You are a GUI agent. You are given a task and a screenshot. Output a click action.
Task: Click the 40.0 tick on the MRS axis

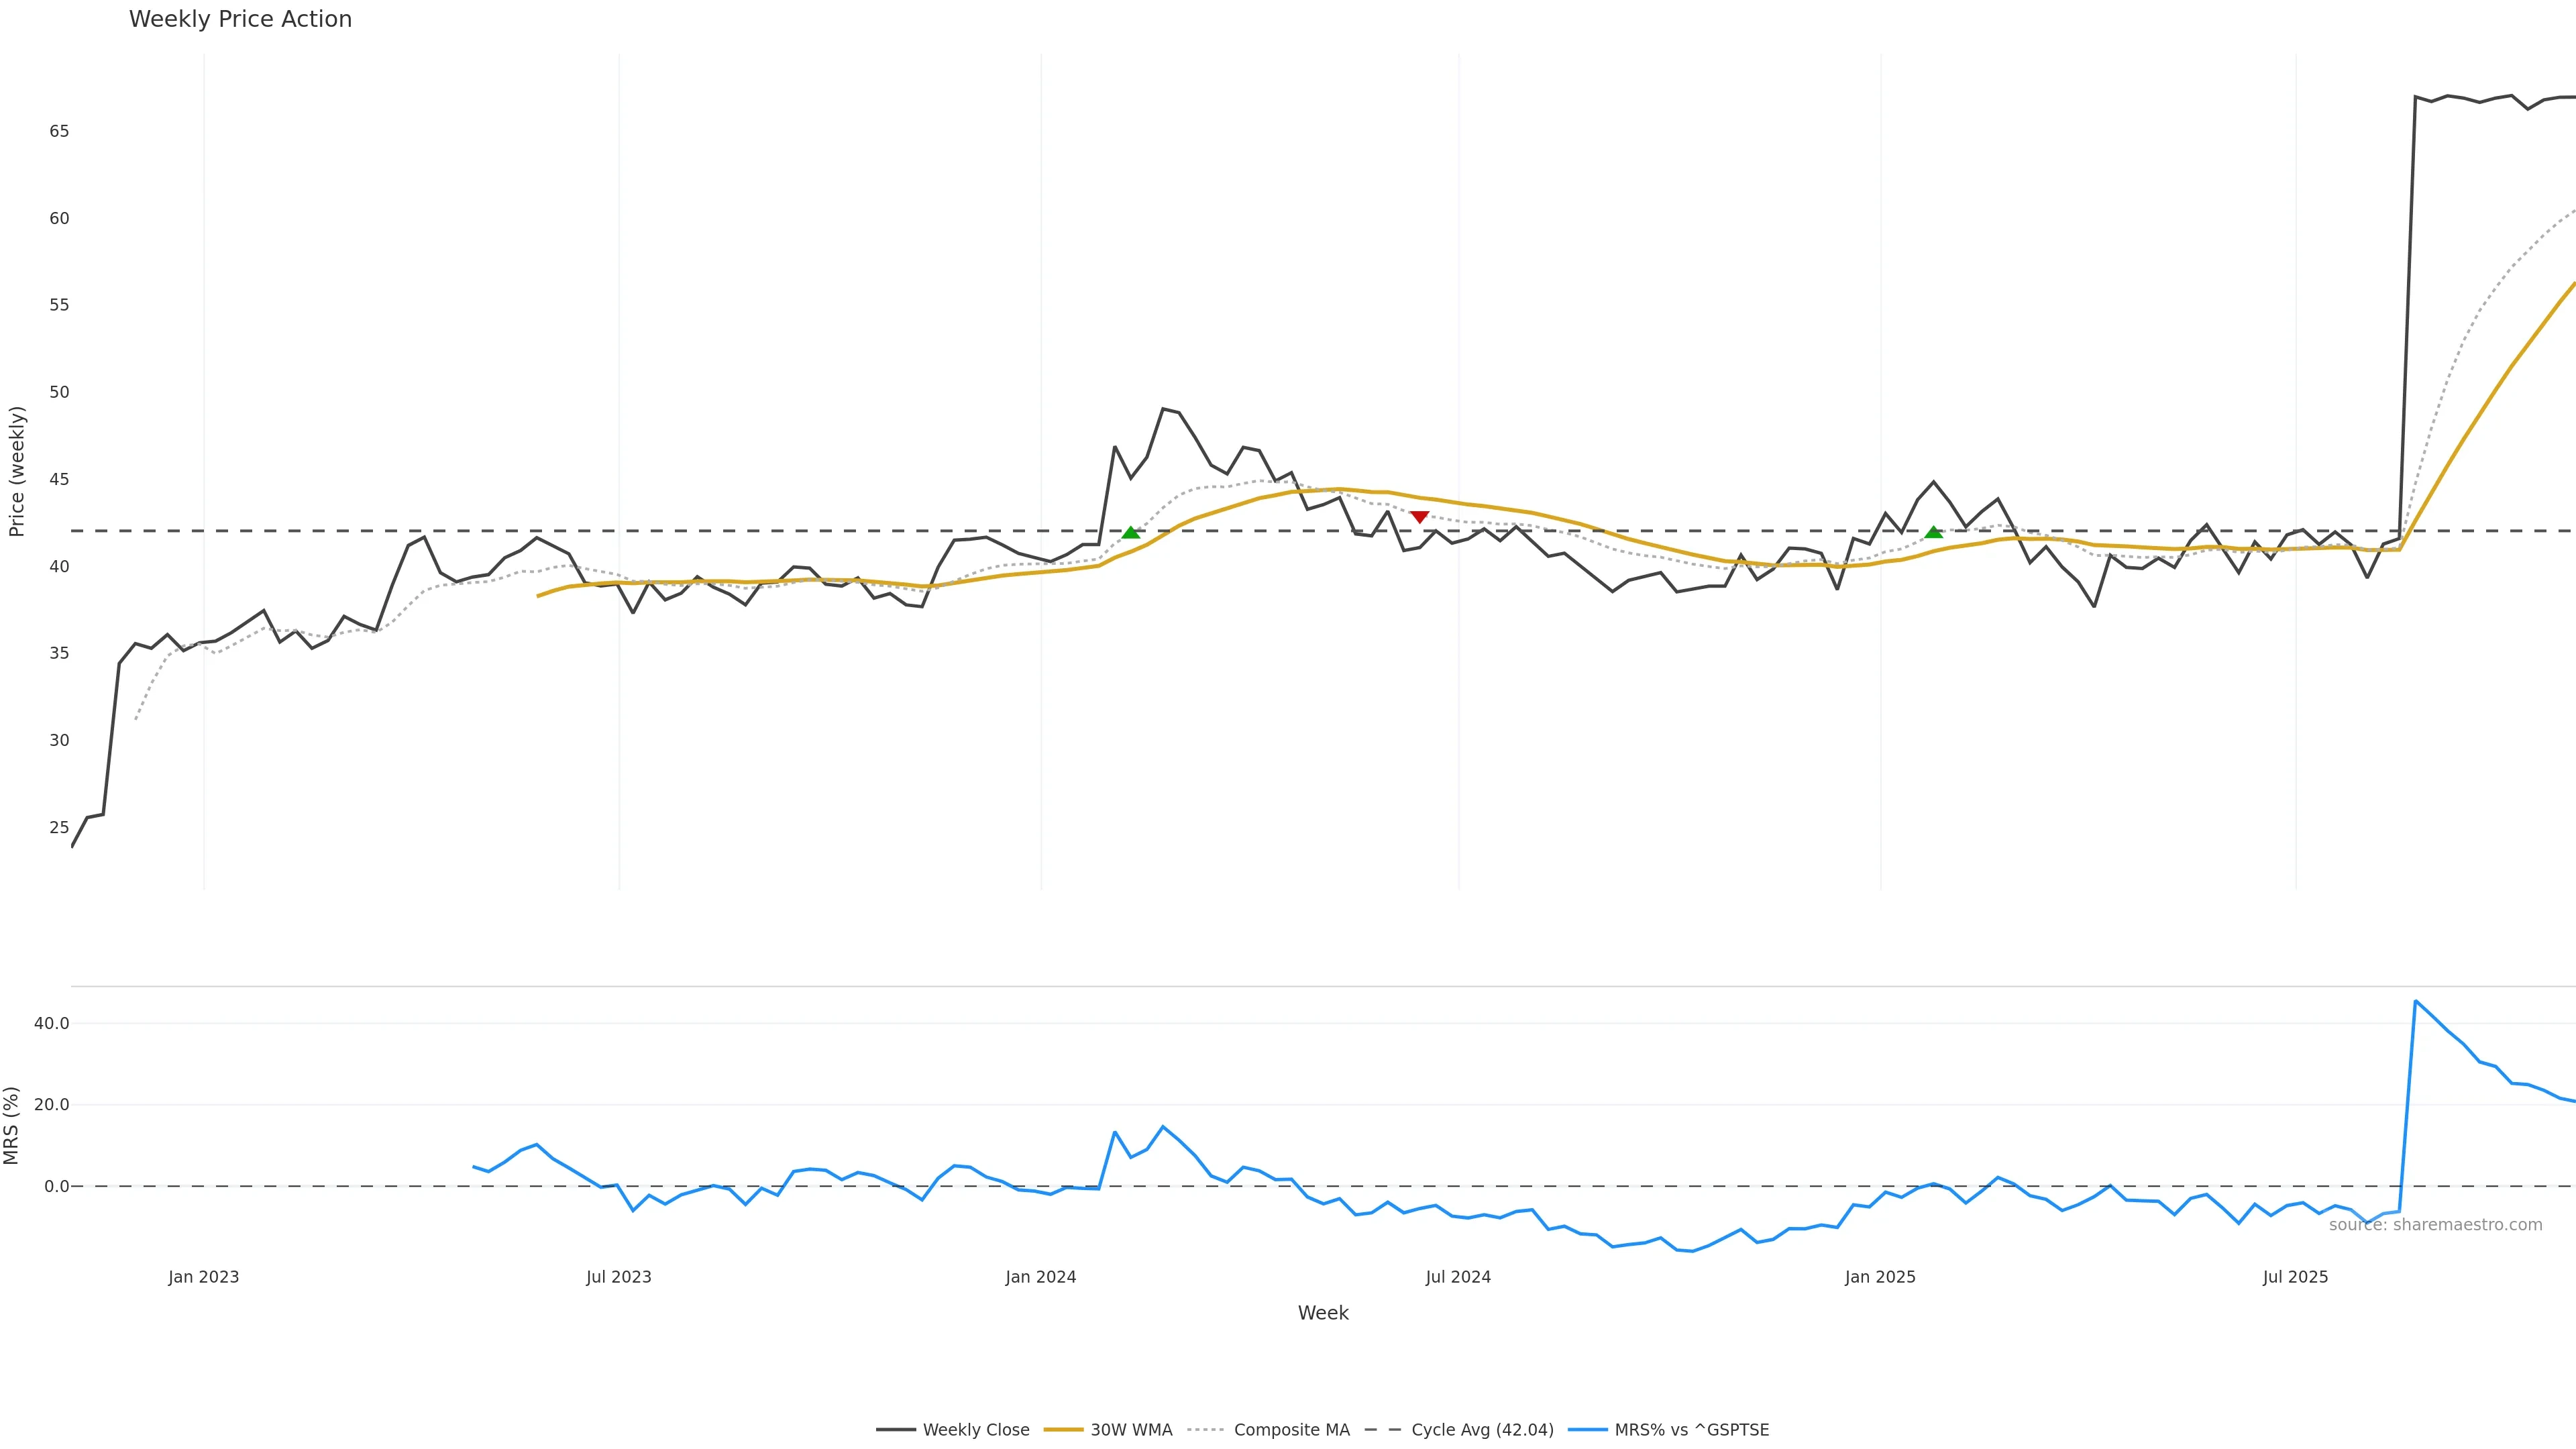point(51,1023)
